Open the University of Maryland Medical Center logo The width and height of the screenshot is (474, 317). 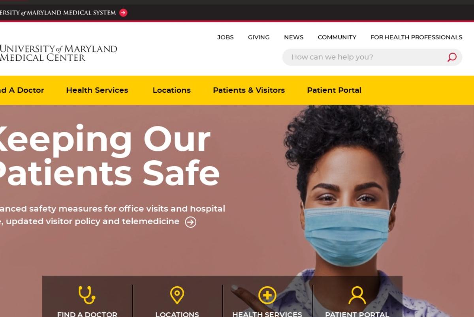tap(58, 53)
